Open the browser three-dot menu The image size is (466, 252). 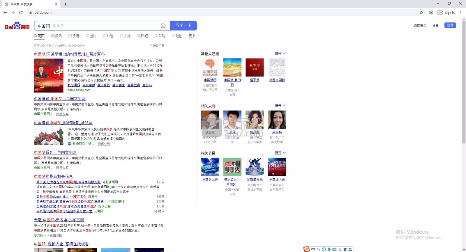pos(461,13)
